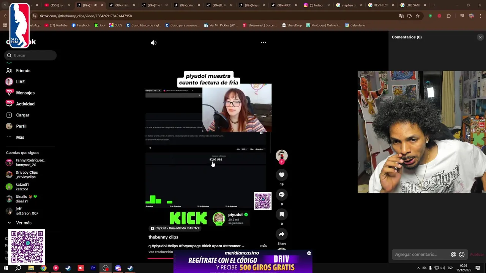The width and height of the screenshot is (486, 273).
Task: Open Windows search in the taskbar
Action: click(18, 268)
